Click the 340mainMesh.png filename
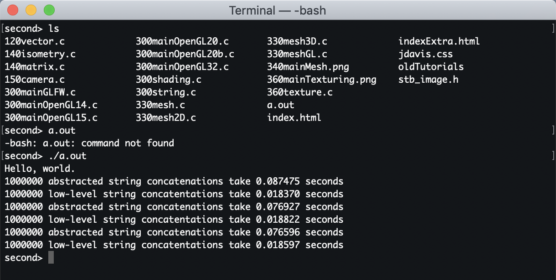The image size is (556, 280). pos(308,67)
